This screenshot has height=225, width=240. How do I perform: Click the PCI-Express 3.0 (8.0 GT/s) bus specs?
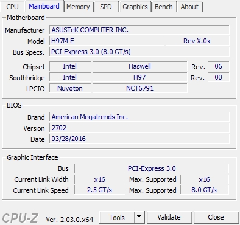pos(139,52)
